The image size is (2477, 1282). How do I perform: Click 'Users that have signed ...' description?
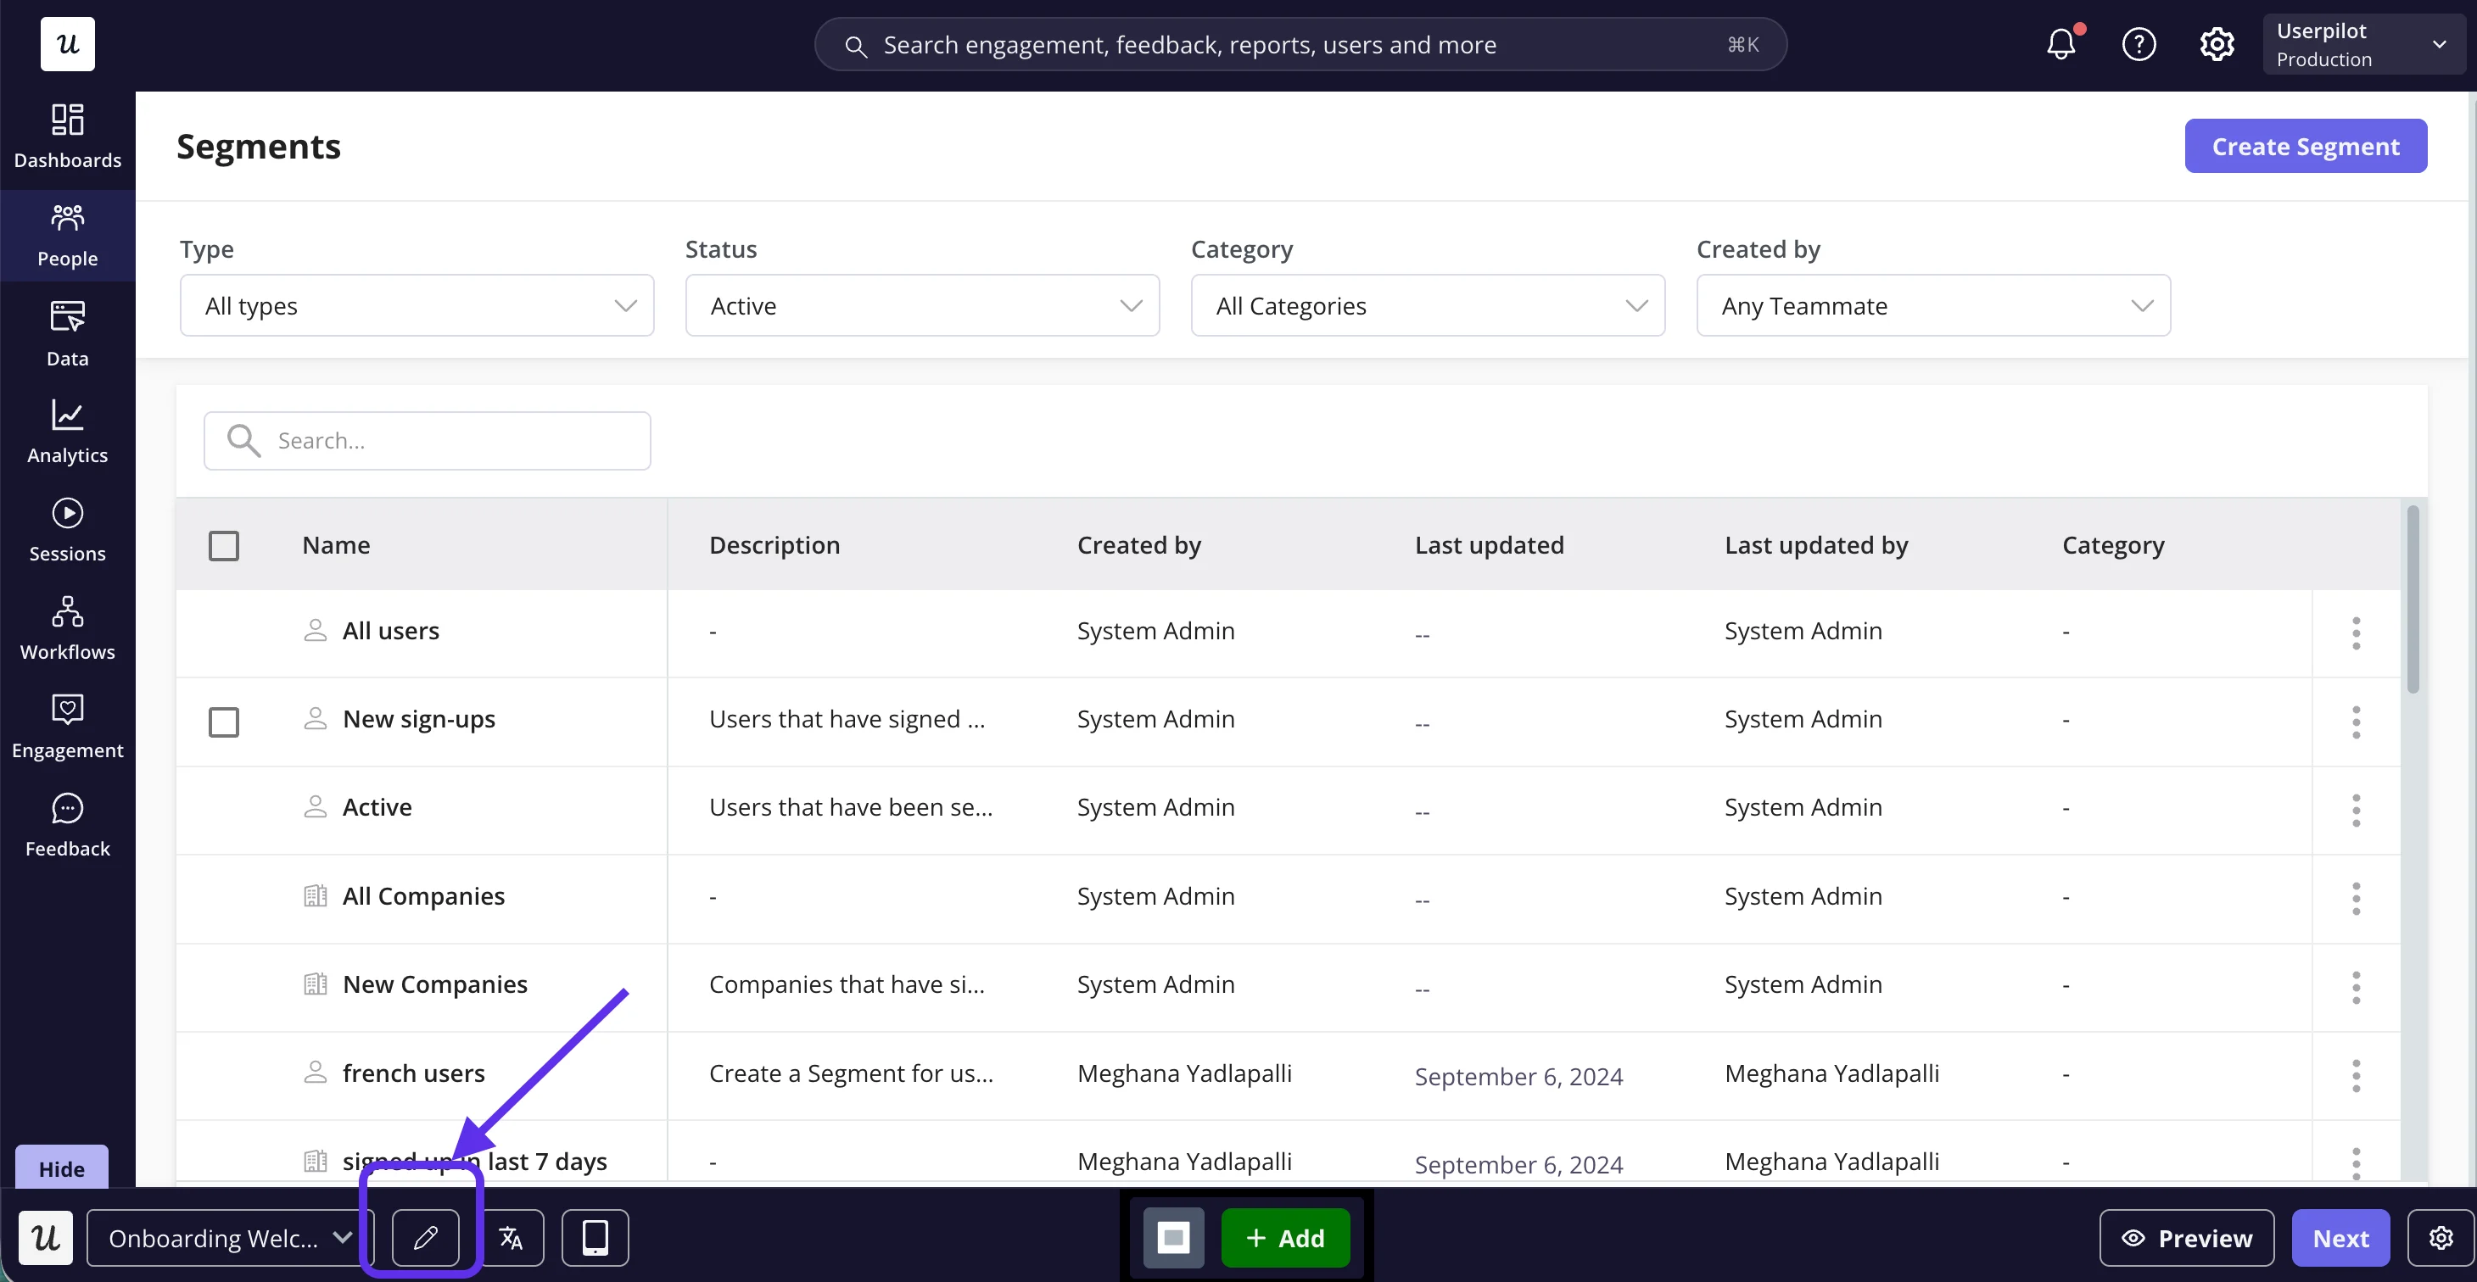tap(847, 719)
